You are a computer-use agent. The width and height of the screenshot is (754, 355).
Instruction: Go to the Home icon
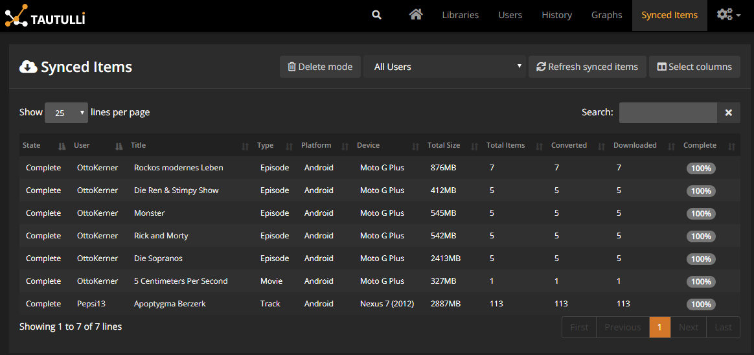coord(416,14)
